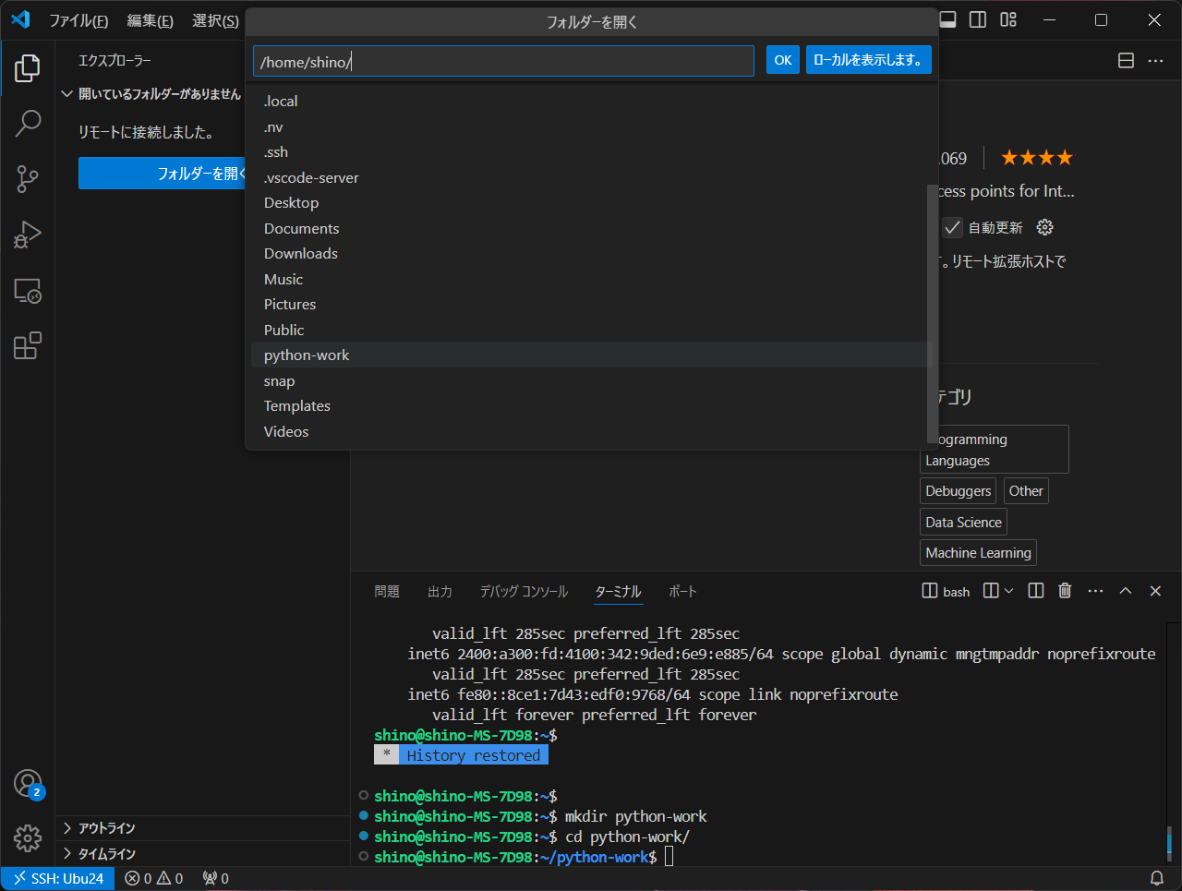Open the Search view in activity bar
Viewport: 1182px width, 891px height.
click(28, 123)
